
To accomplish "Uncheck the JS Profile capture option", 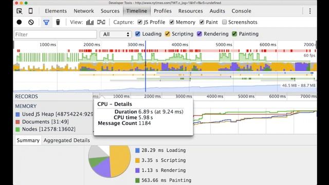I will pyautogui.click(x=140, y=22).
